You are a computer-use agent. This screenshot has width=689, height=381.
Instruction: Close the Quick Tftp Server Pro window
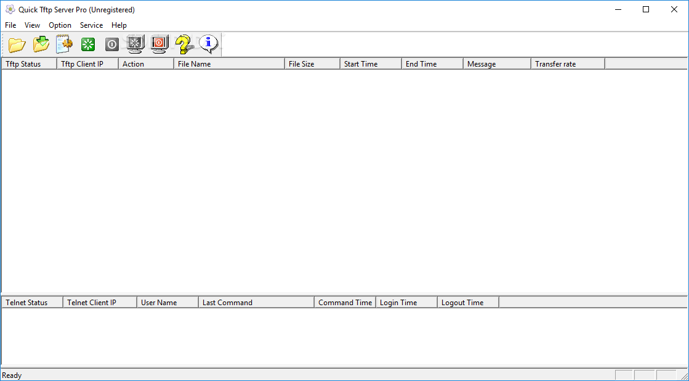point(674,10)
